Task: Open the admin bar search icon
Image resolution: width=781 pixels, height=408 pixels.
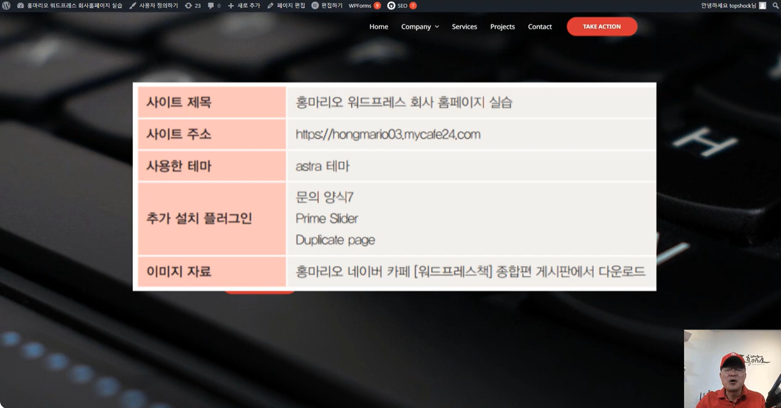Action: (x=775, y=5)
